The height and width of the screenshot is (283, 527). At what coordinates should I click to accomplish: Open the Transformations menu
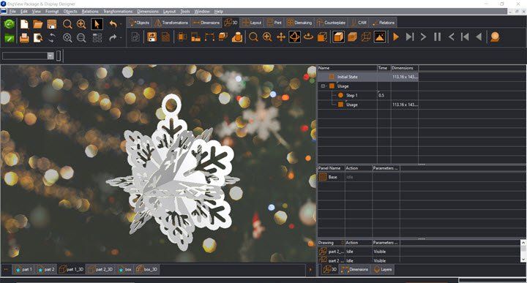pyautogui.click(x=118, y=12)
